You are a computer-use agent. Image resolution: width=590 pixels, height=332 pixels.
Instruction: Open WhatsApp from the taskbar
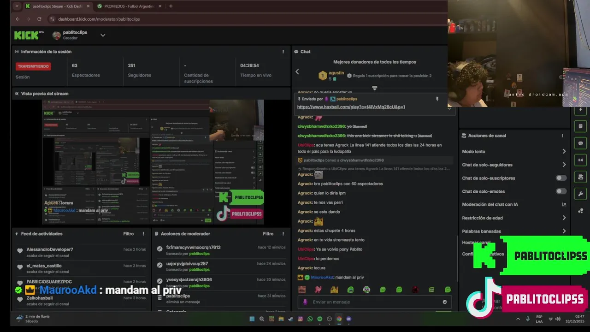point(310,319)
